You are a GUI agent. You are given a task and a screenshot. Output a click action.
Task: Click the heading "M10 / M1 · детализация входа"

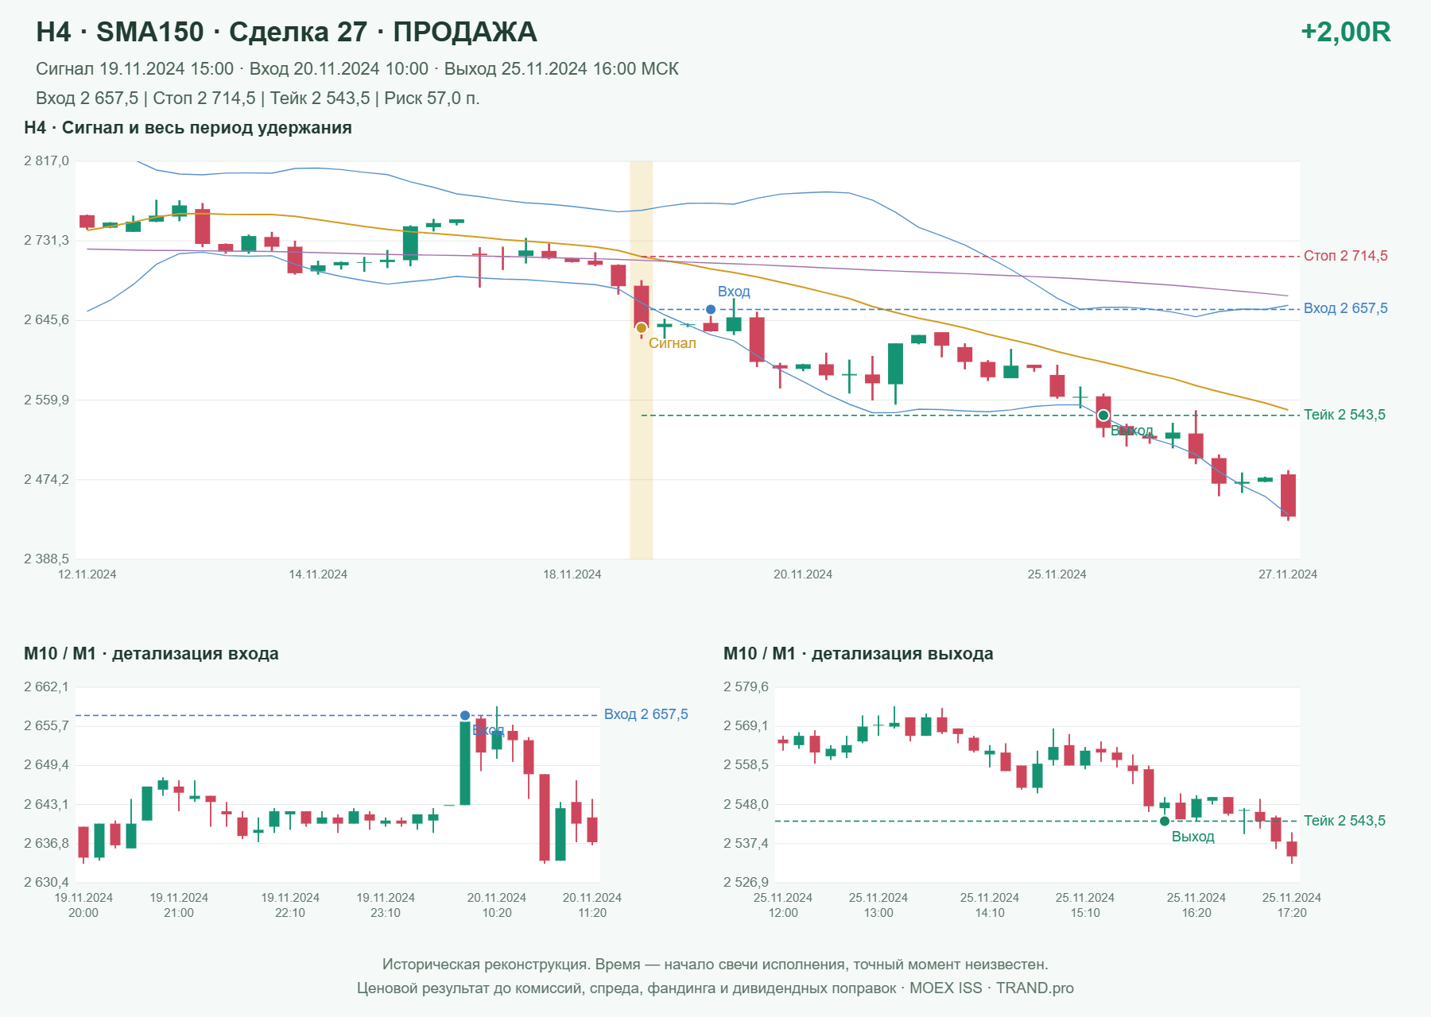(151, 654)
